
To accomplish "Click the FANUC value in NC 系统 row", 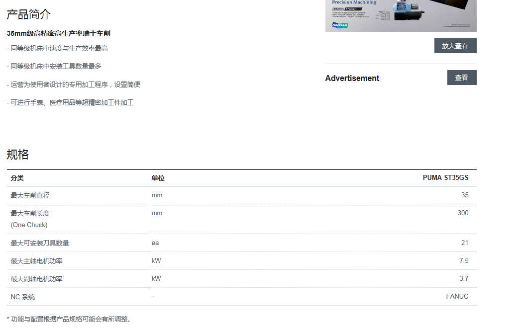I will coord(457,297).
